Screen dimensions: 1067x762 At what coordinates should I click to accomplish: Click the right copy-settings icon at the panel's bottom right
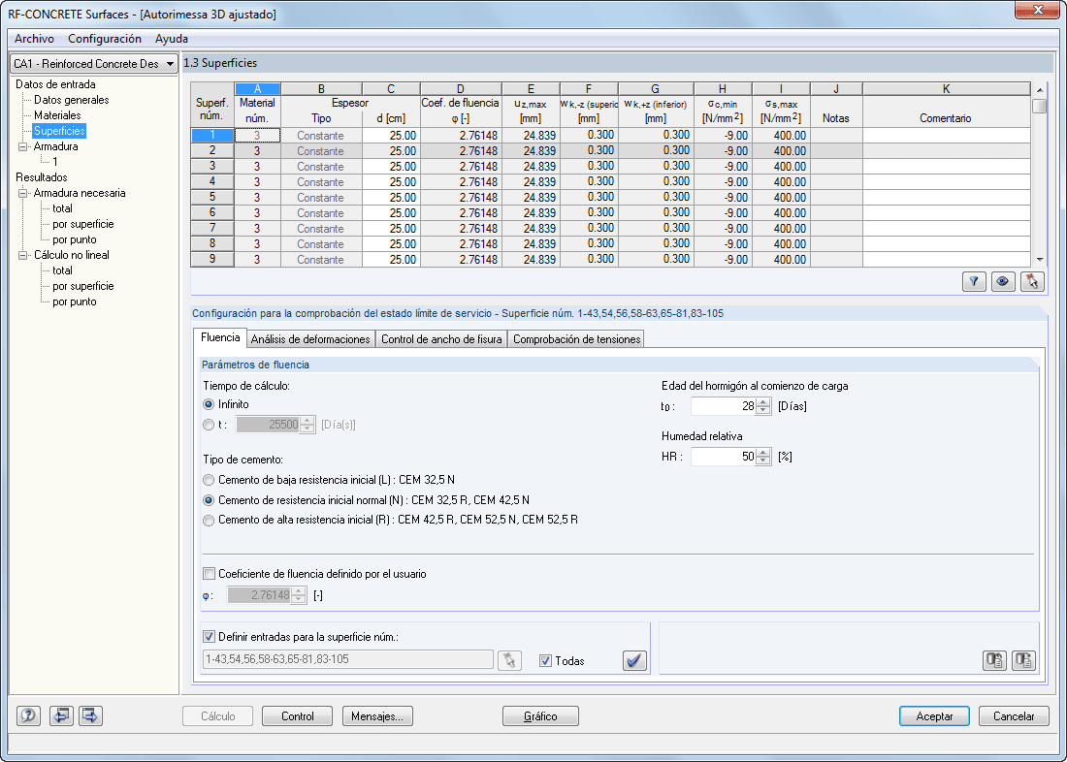pos(1023,660)
